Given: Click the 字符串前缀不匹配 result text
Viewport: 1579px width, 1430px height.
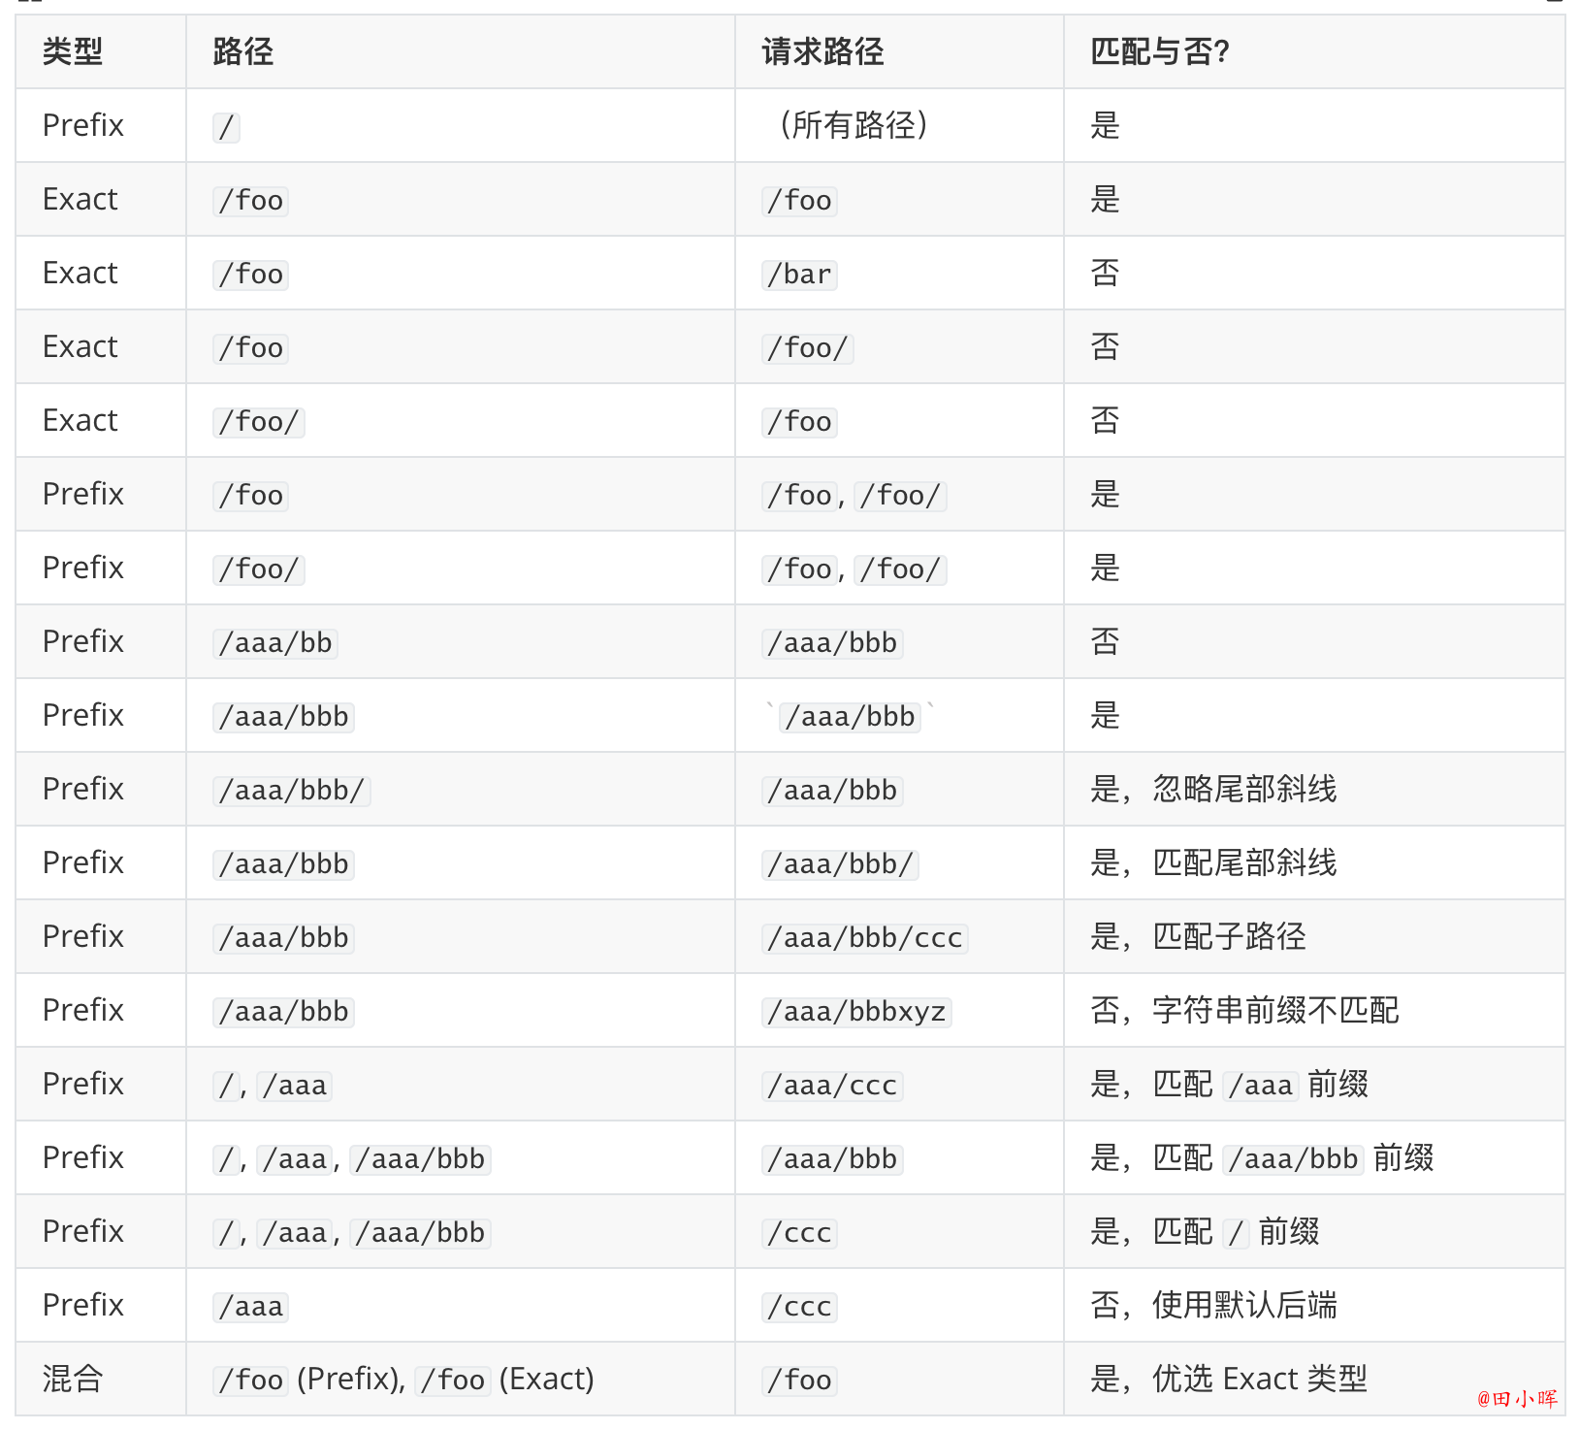Looking at the screenshot, I should [x=1275, y=1010].
